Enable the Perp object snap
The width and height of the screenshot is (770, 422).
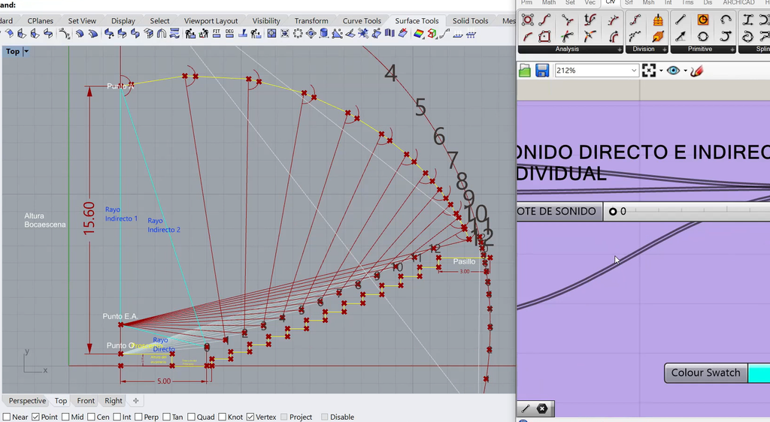138,417
